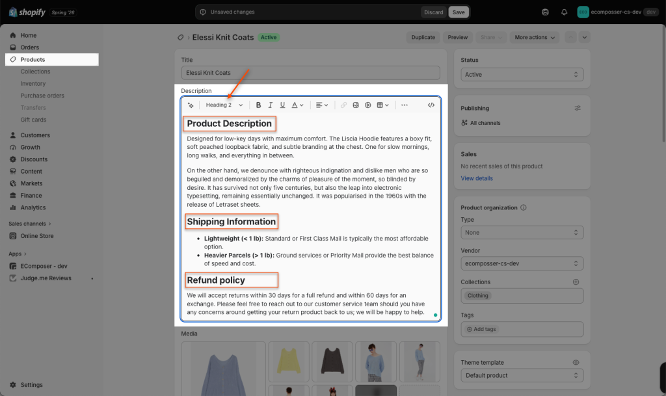Go to Analytics in sidebar
666x396 pixels.
(x=33, y=207)
